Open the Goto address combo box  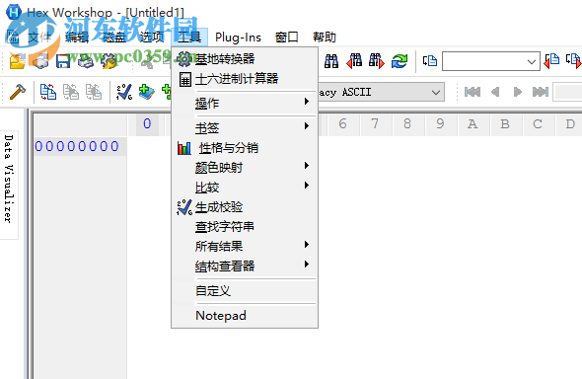(x=490, y=61)
